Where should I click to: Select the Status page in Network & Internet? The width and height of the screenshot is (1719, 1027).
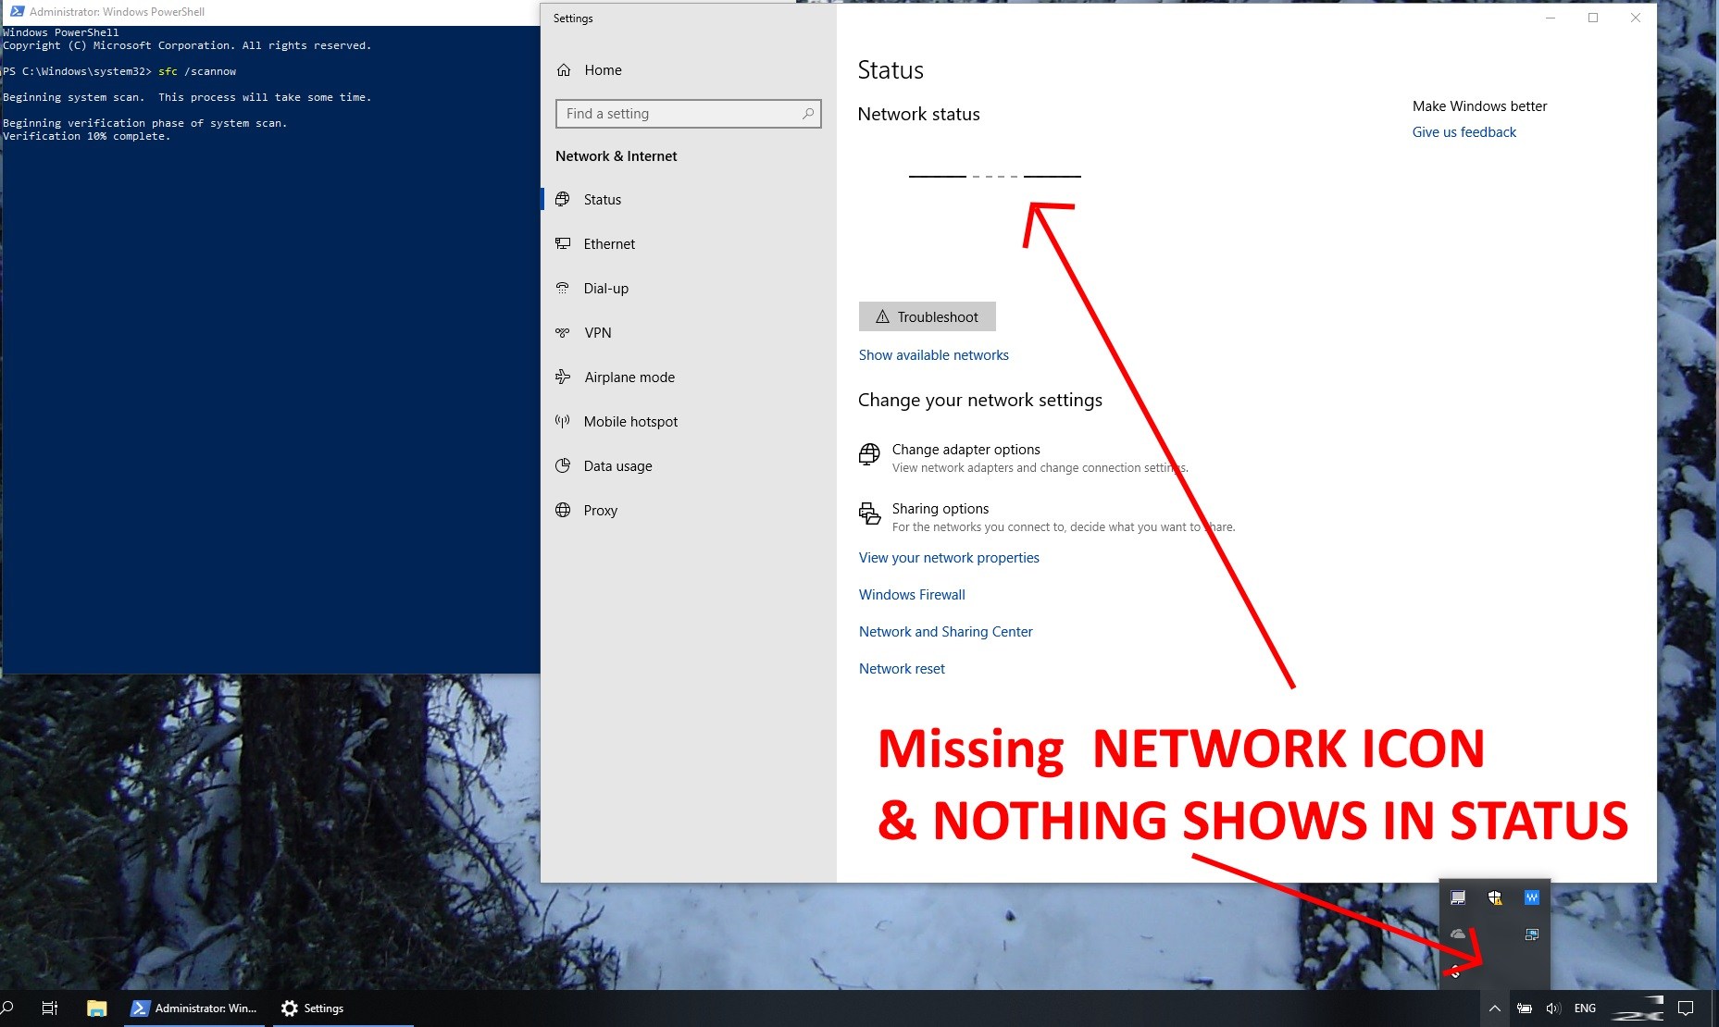[602, 199]
